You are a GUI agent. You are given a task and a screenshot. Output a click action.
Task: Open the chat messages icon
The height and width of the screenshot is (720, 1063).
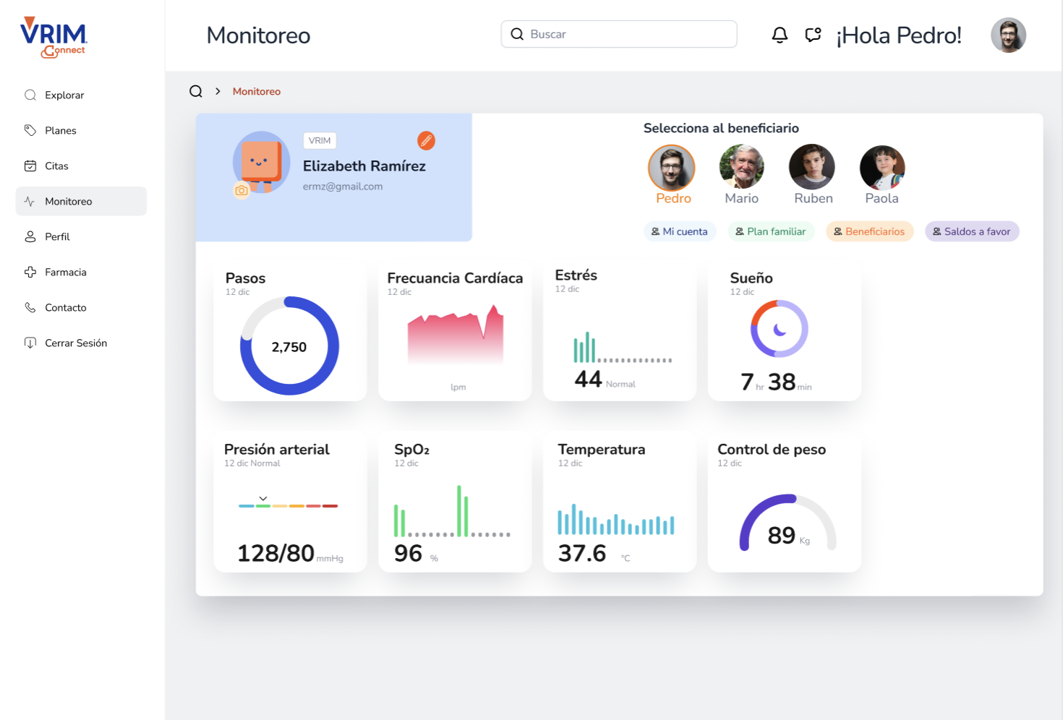coord(813,35)
